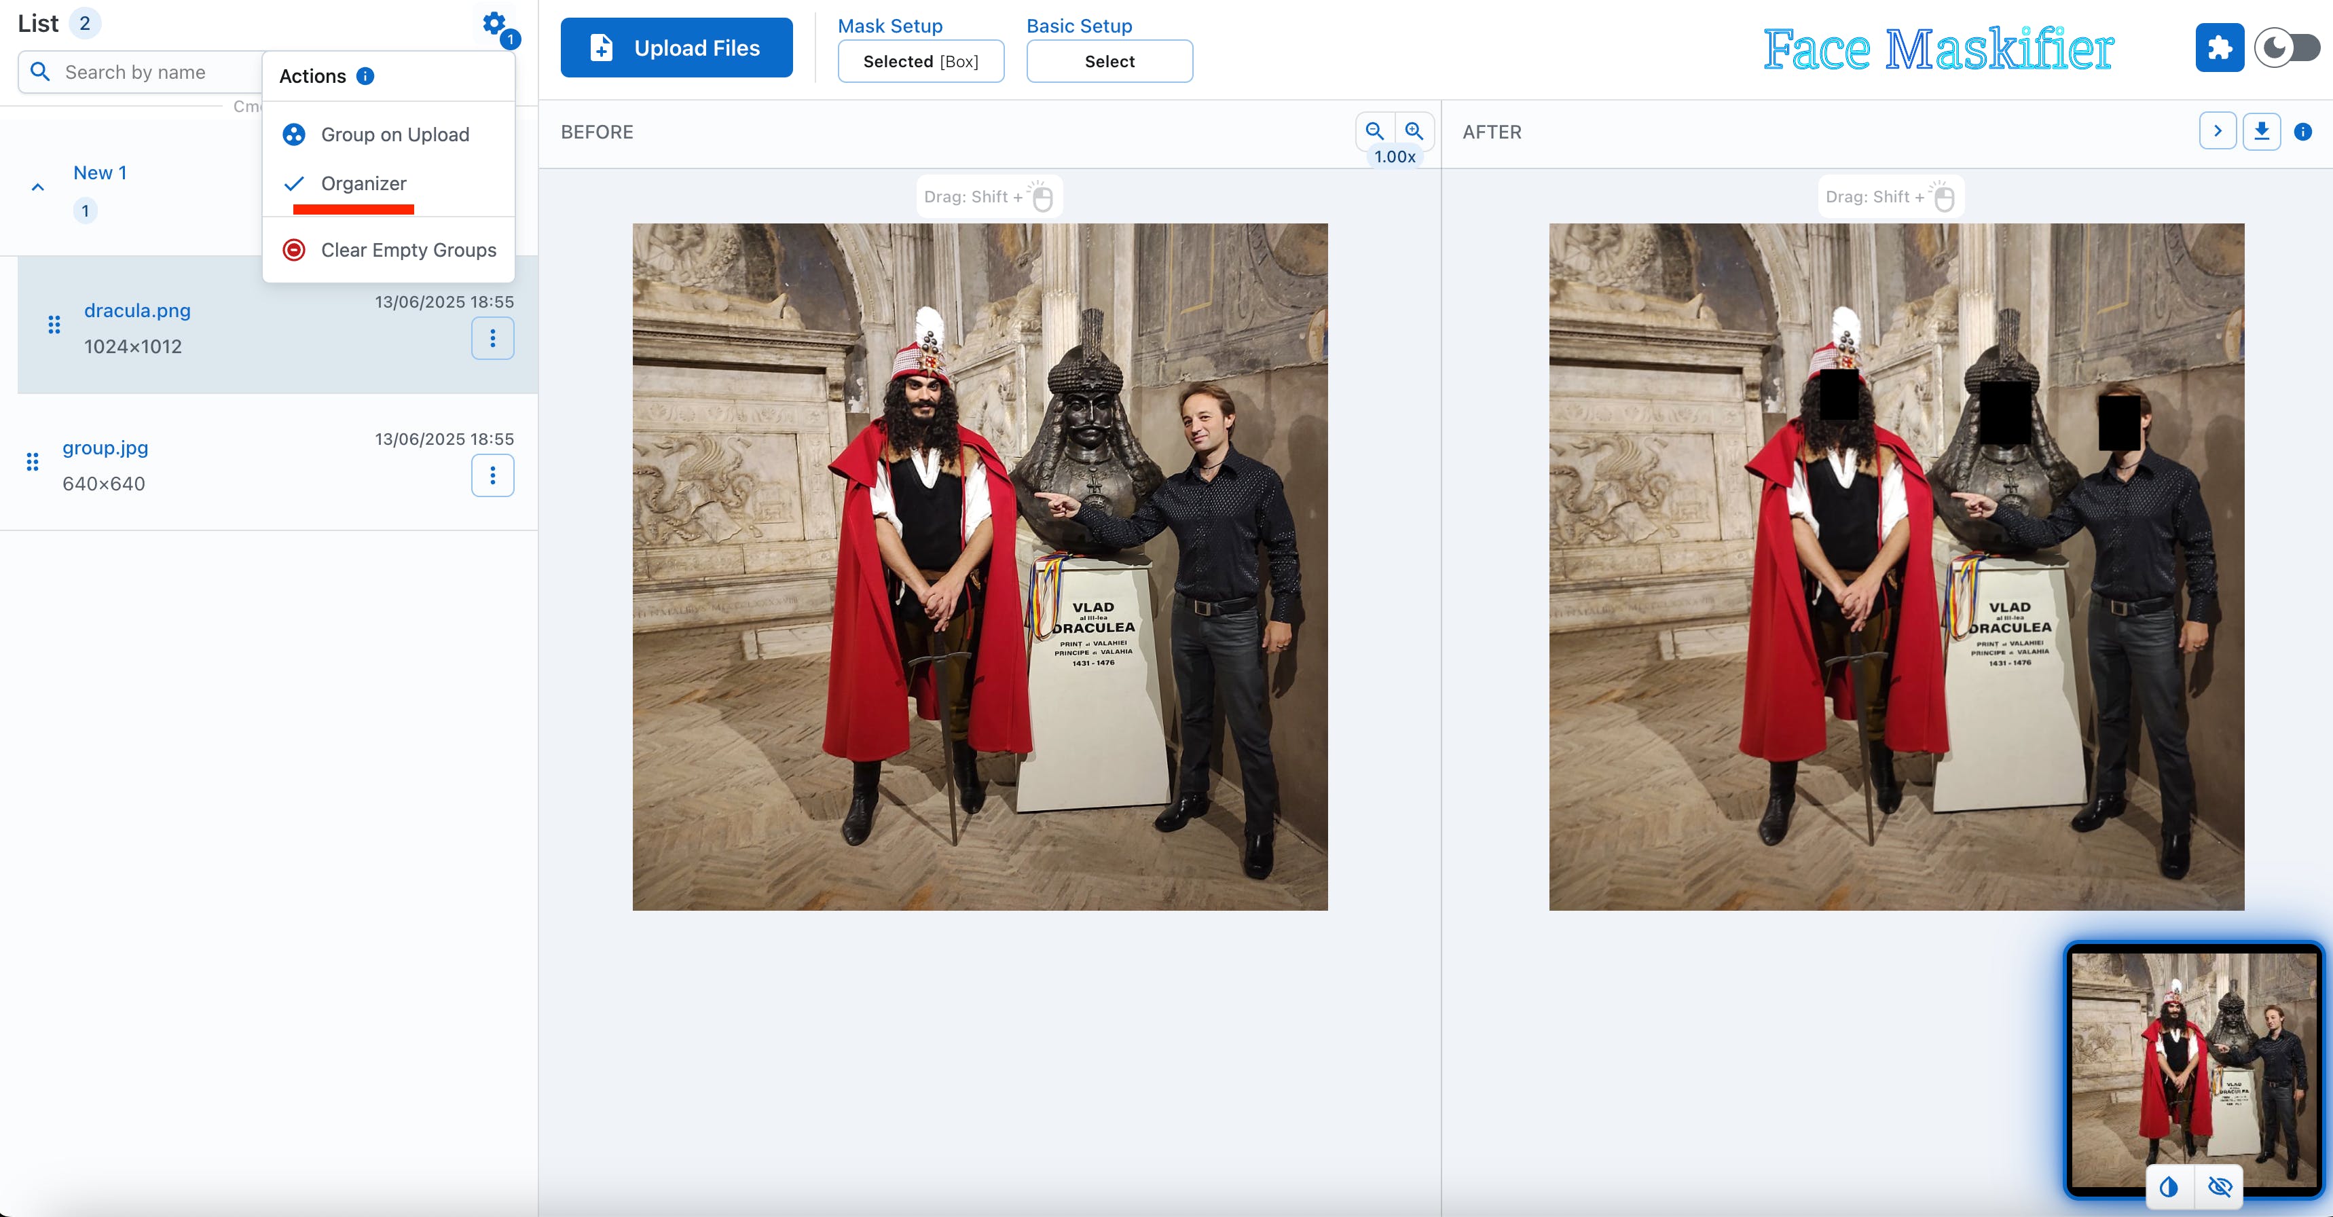Hide the preview with the crossed-eye icon
The width and height of the screenshot is (2333, 1217).
tap(2219, 1186)
